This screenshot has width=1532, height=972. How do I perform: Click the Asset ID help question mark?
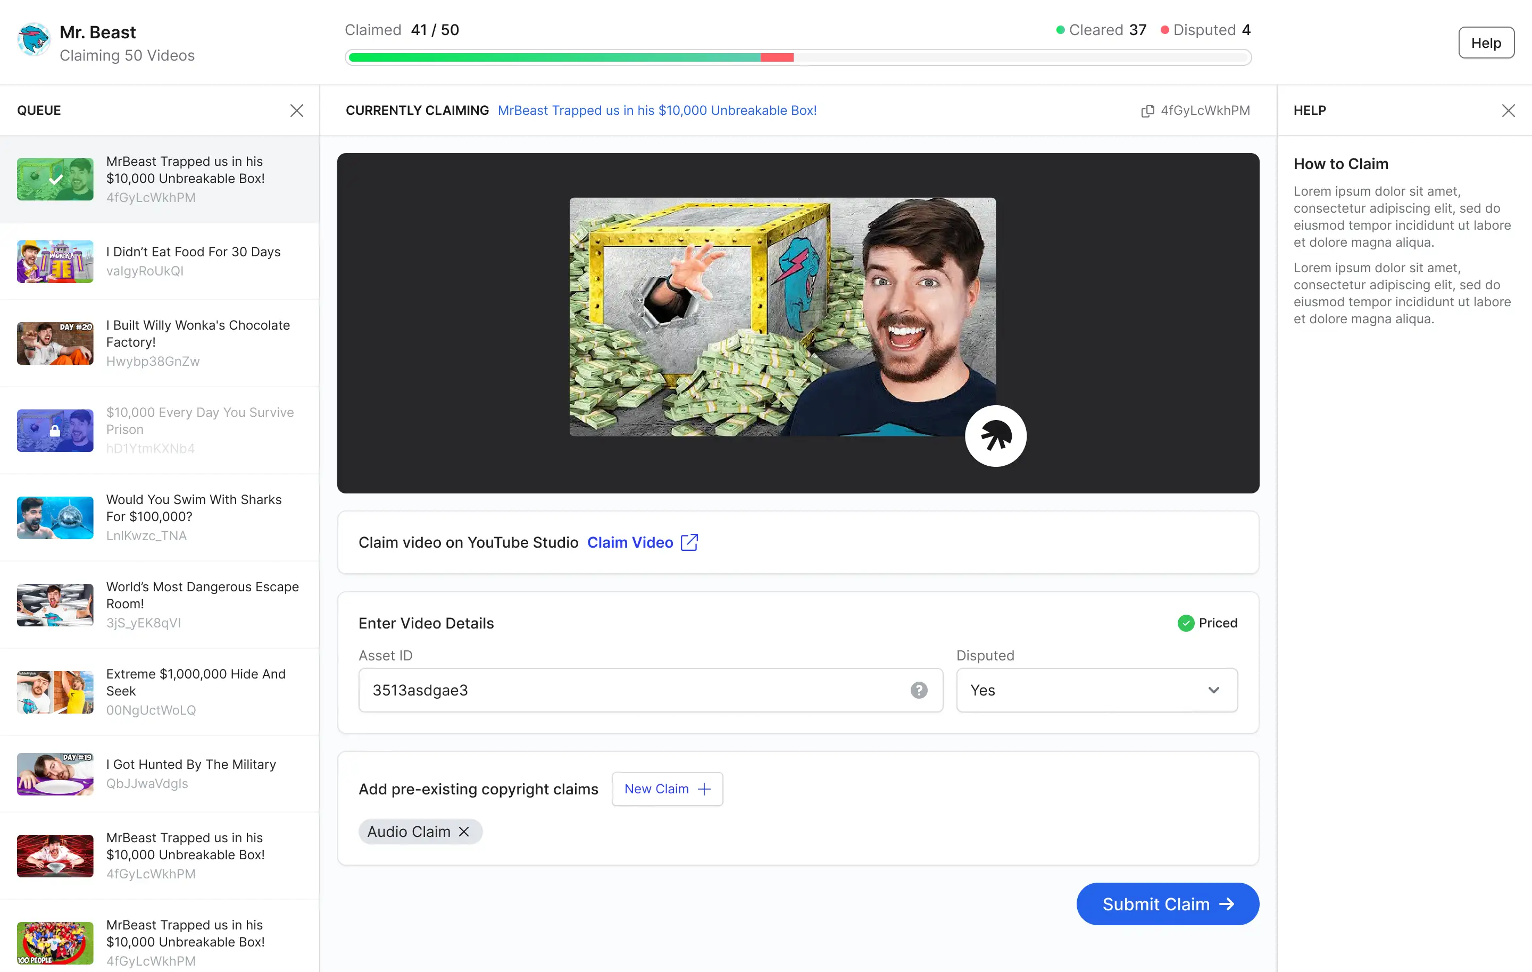pyautogui.click(x=919, y=690)
